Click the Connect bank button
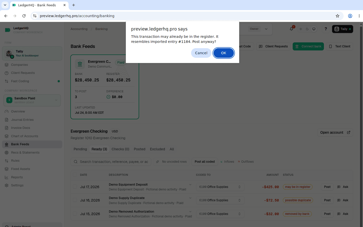Screen dimensions: 363x227 (308, 46)
